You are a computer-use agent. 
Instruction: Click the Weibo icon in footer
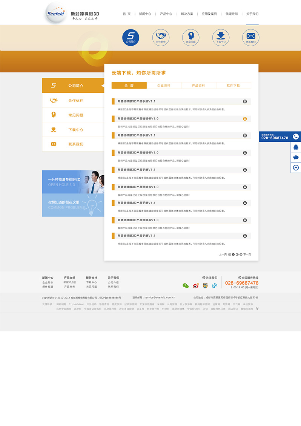(195, 286)
